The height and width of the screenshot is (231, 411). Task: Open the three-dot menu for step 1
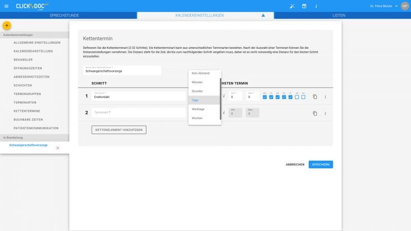[325, 97]
